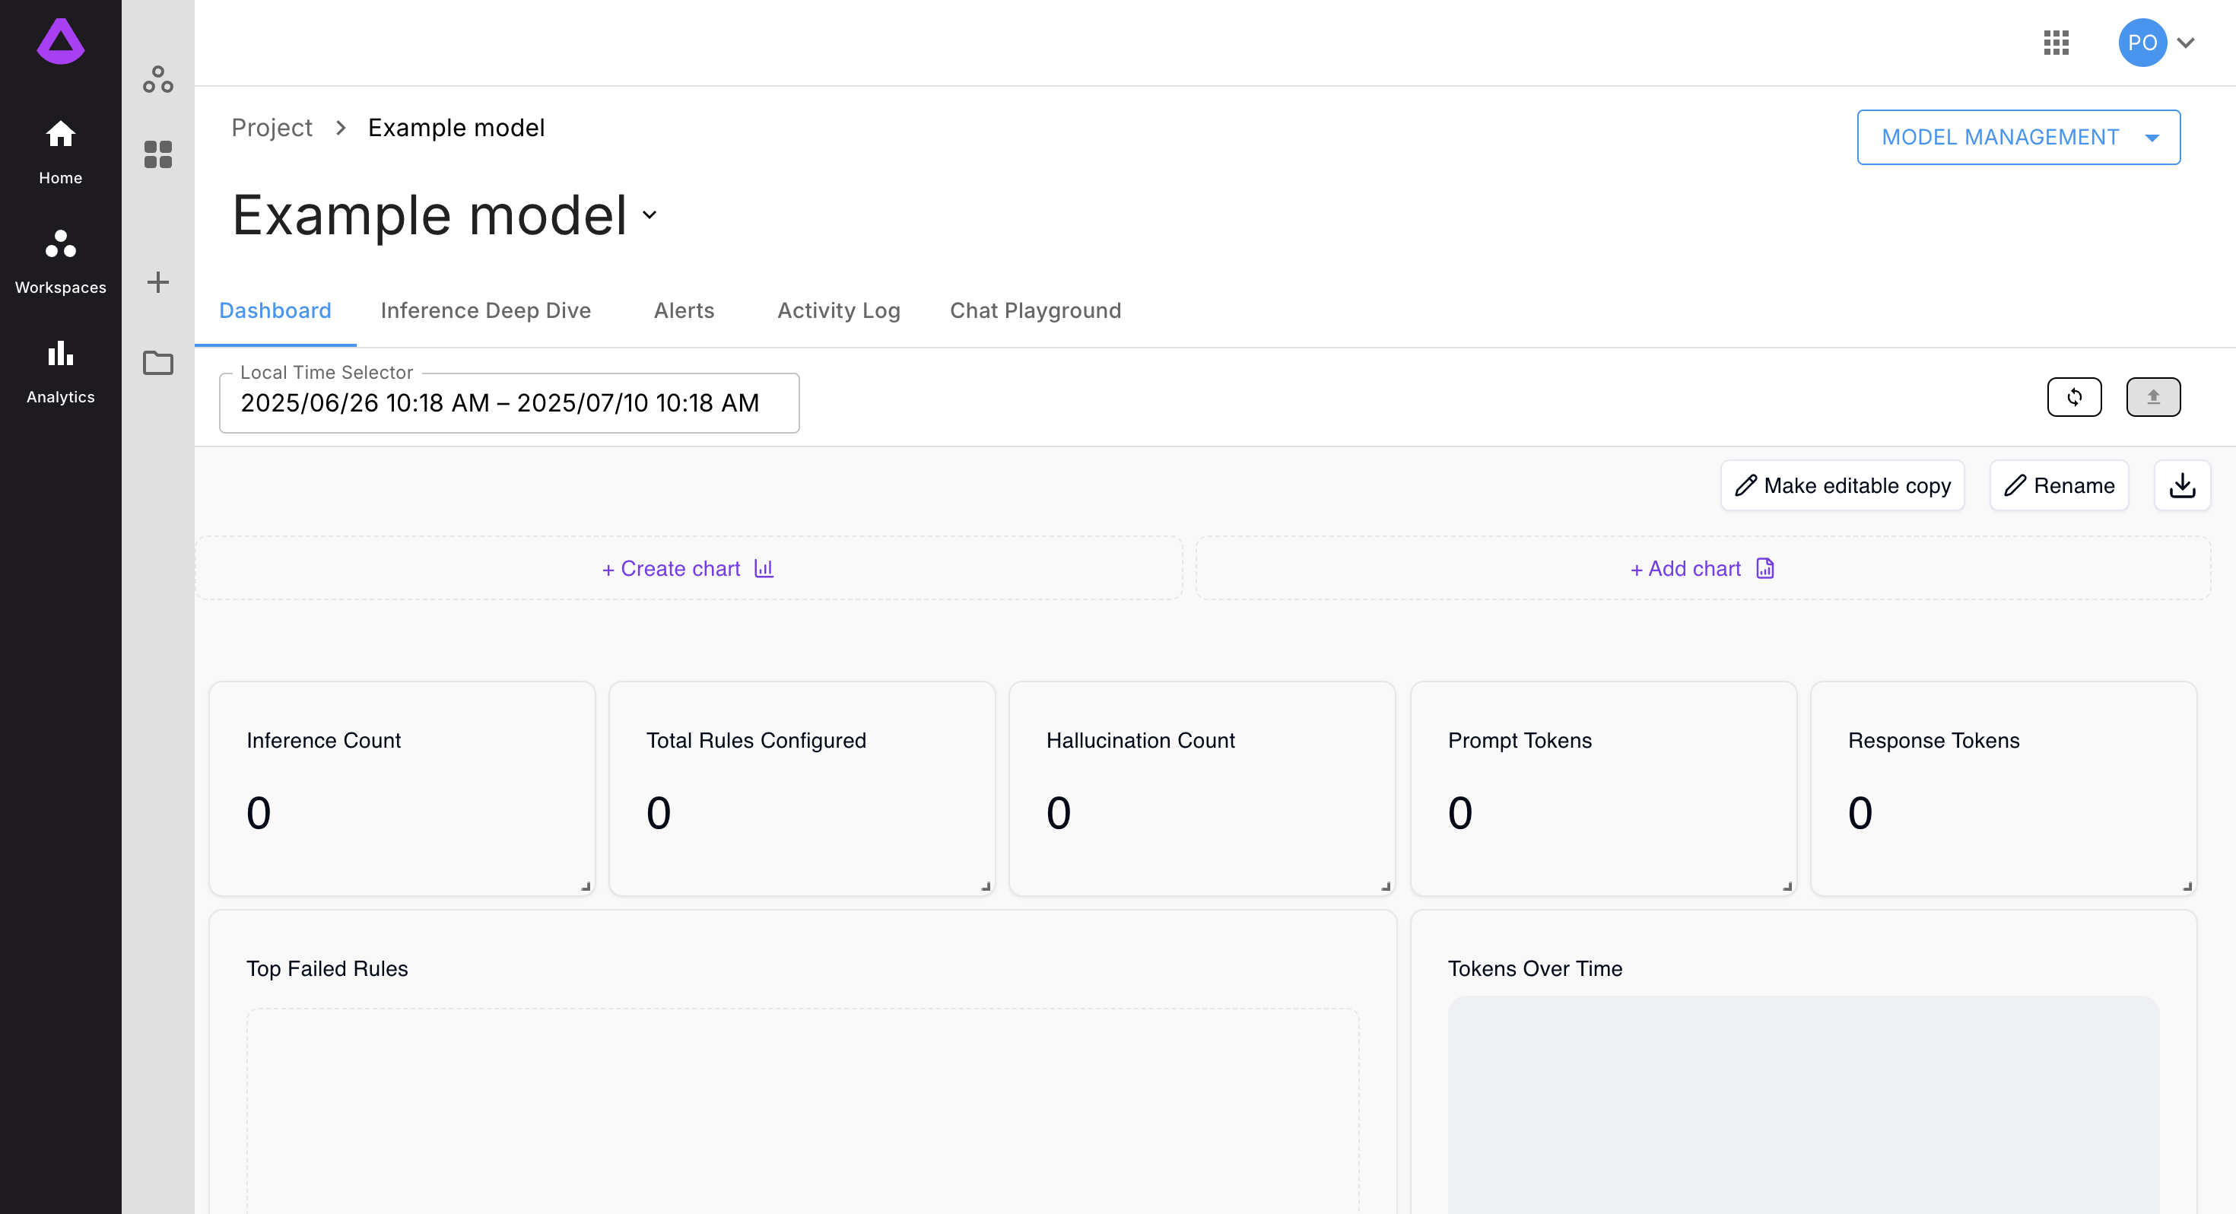Open the apps grid launcher icon
Screen dimensions: 2236x1214
click(x=2057, y=43)
